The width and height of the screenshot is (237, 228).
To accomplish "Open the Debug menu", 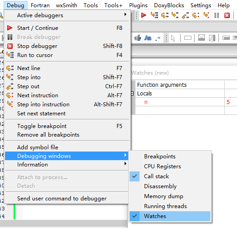I will click(x=15, y=5).
